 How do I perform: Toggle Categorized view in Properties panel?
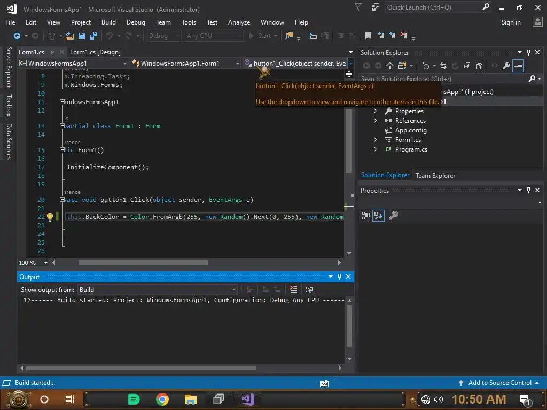click(365, 216)
